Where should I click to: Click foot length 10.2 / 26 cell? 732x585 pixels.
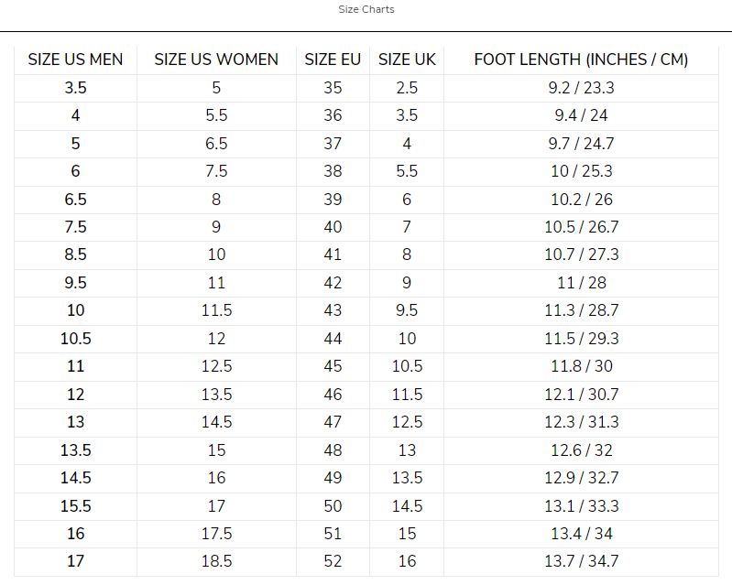[581, 200]
